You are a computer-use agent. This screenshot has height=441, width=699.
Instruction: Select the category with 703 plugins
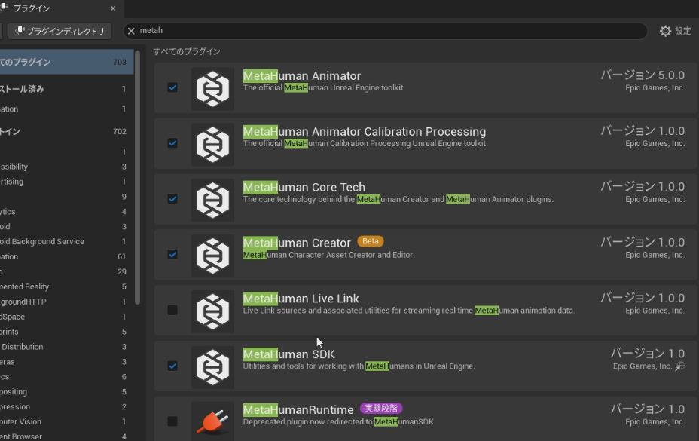click(x=67, y=62)
